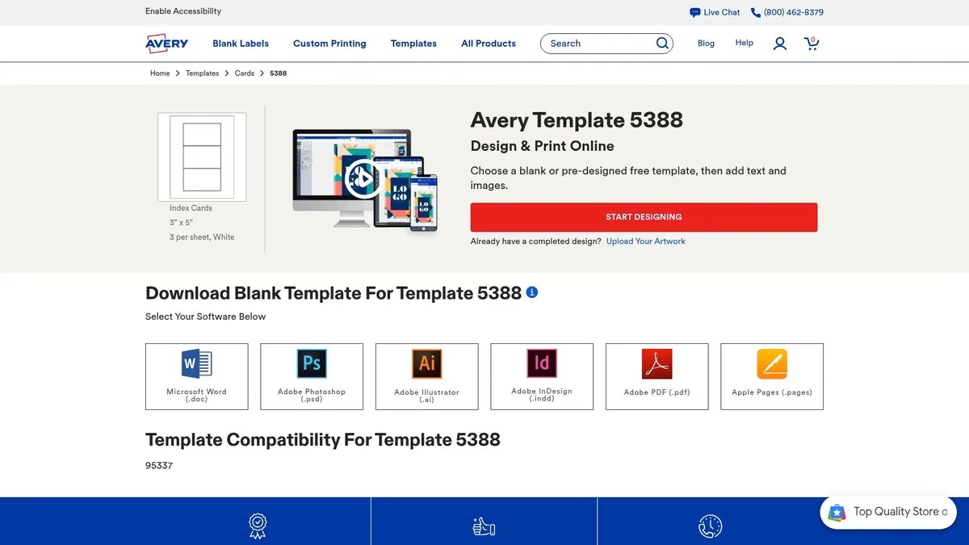Click the Live Chat bubble icon
Image resolution: width=969 pixels, height=545 pixels.
(695, 13)
